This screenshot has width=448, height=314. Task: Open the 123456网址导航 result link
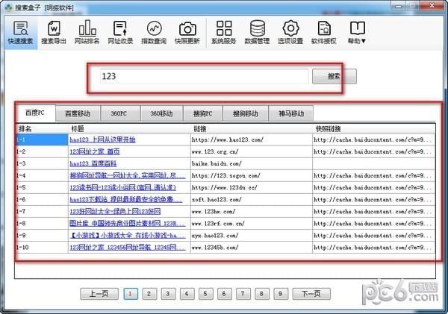[128, 248]
